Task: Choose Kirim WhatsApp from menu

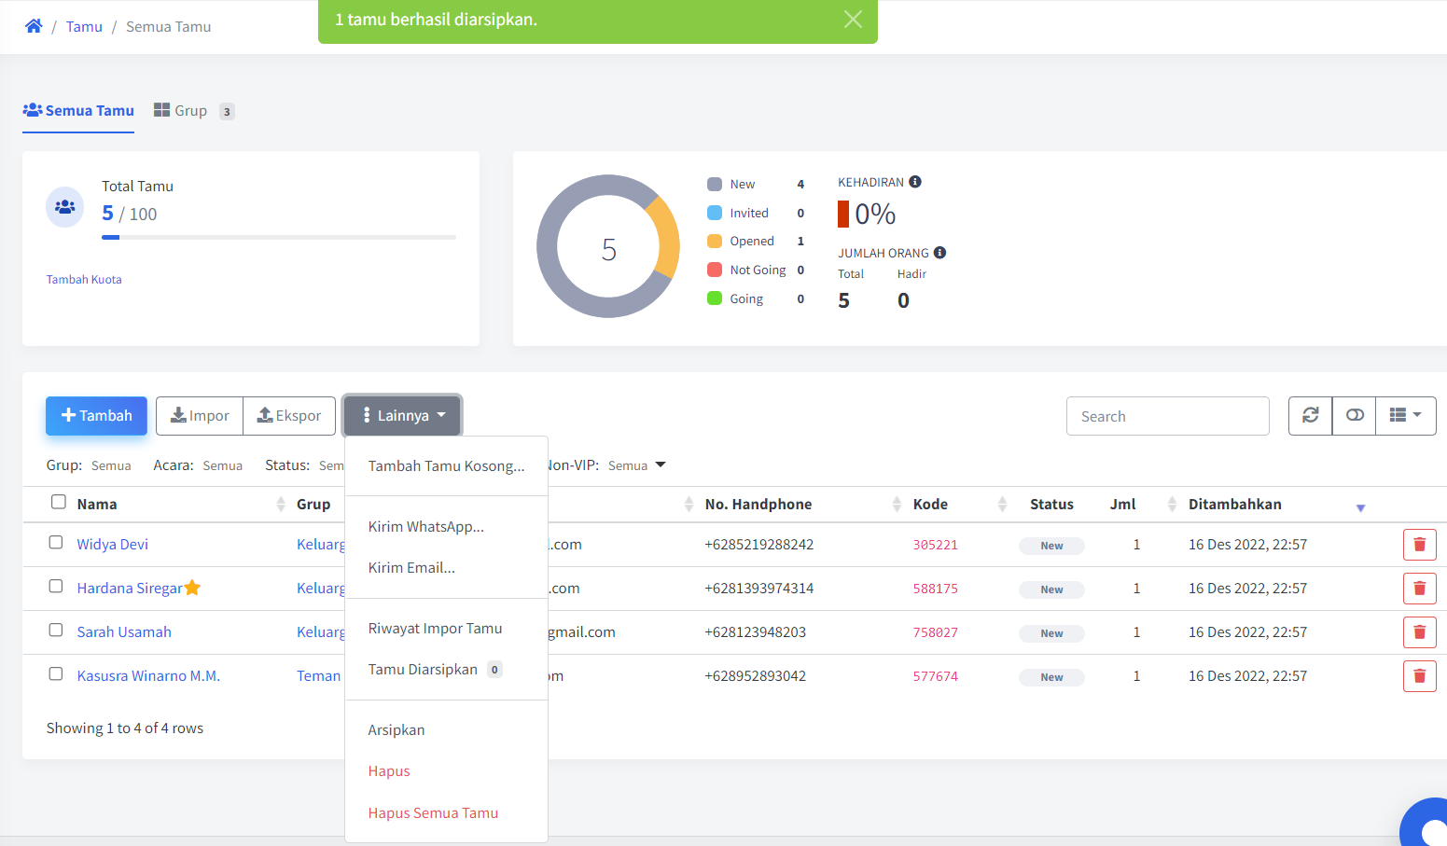Action: click(446, 527)
